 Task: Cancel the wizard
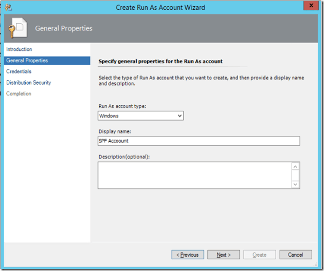coord(296,255)
